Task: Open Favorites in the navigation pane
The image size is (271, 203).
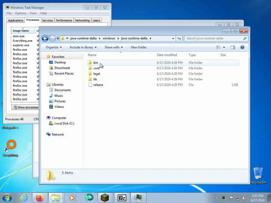Action: (x=58, y=57)
